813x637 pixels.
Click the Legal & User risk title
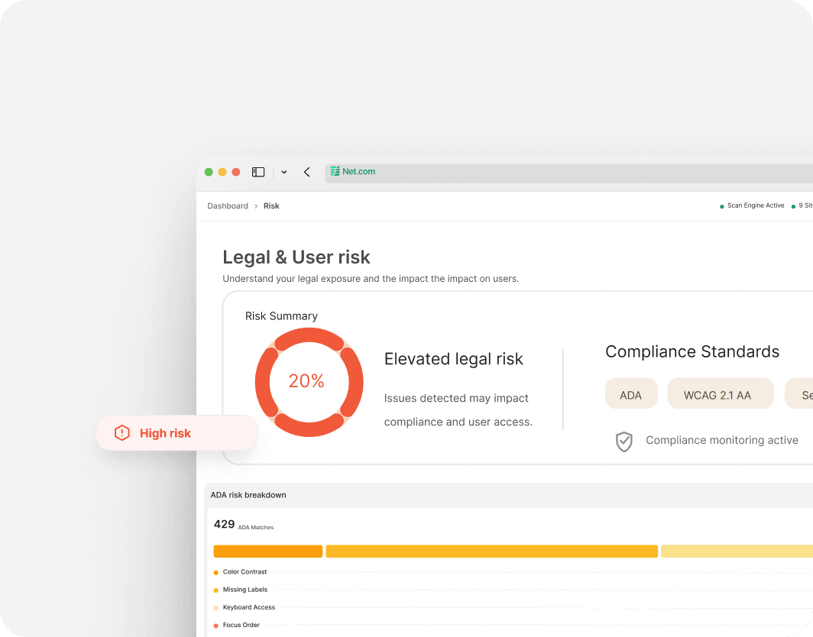pos(296,257)
